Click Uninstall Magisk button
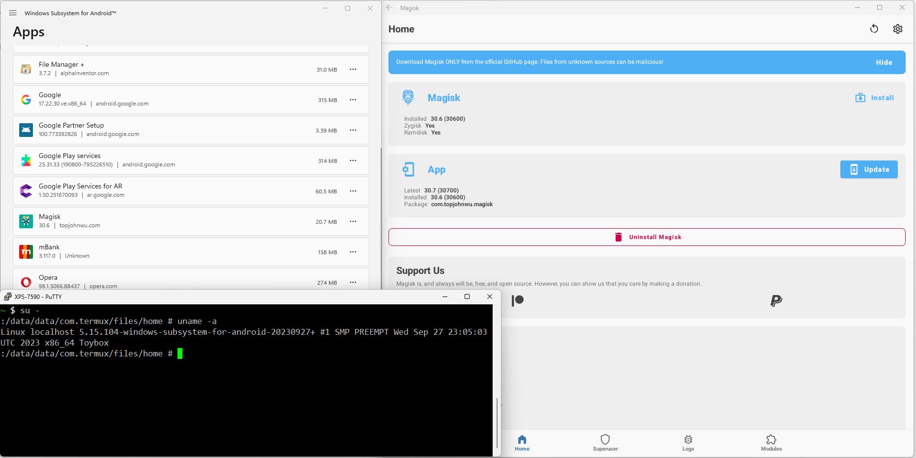 647,237
